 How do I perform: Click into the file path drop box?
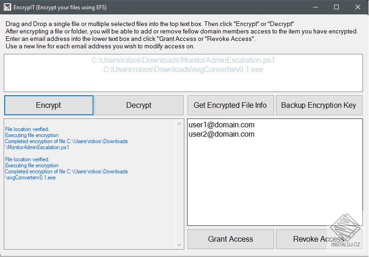(x=183, y=73)
